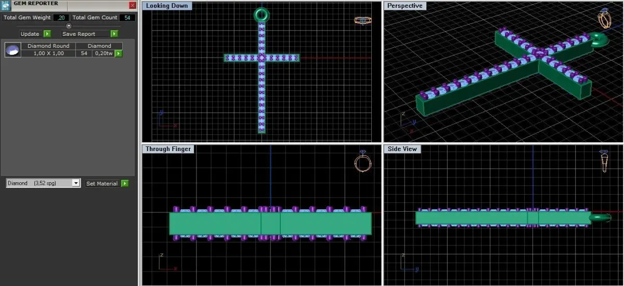Select the center gem of cross in Looking Down
The height and width of the screenshot is (286, 624).
click(x=262, y=58)
